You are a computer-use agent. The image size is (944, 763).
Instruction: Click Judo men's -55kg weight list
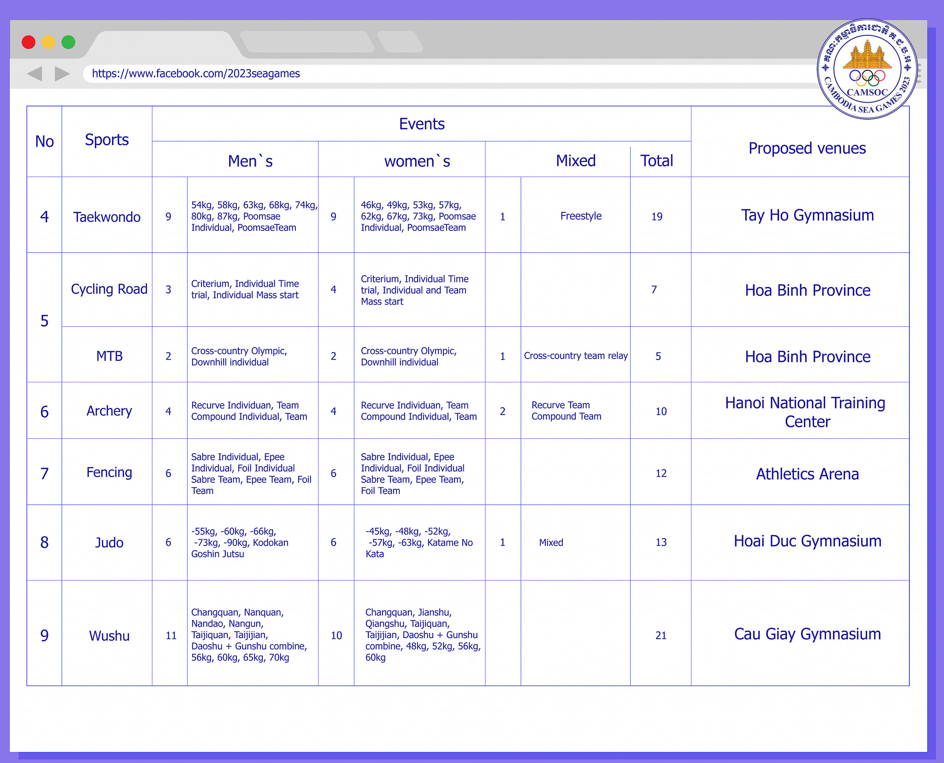tap(240, 543)
